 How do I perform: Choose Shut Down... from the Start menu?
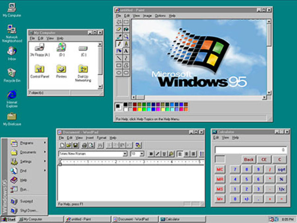[x=28, y=210]
